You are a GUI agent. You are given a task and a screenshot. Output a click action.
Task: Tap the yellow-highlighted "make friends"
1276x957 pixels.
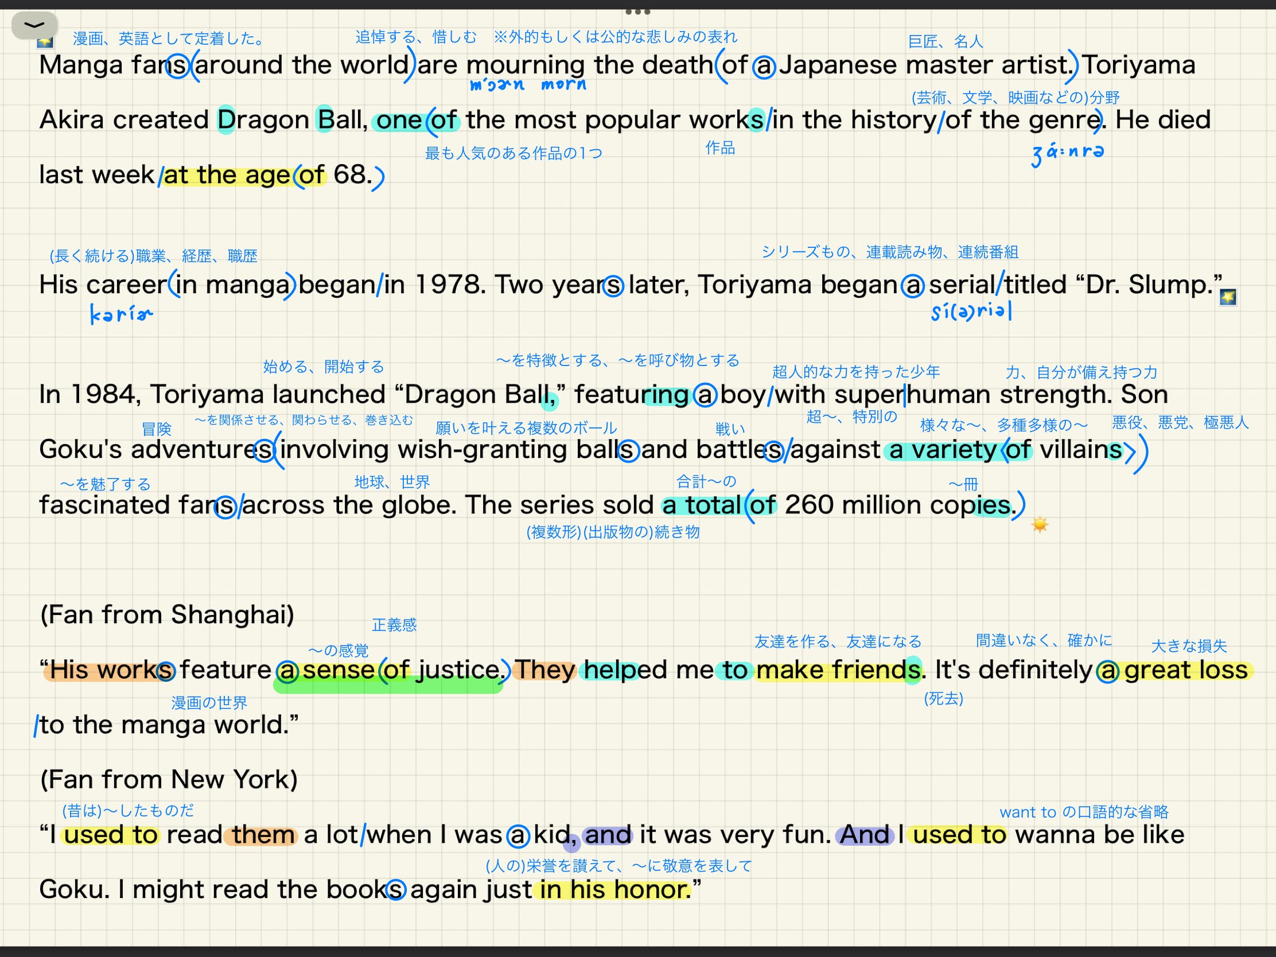point(838,670)
